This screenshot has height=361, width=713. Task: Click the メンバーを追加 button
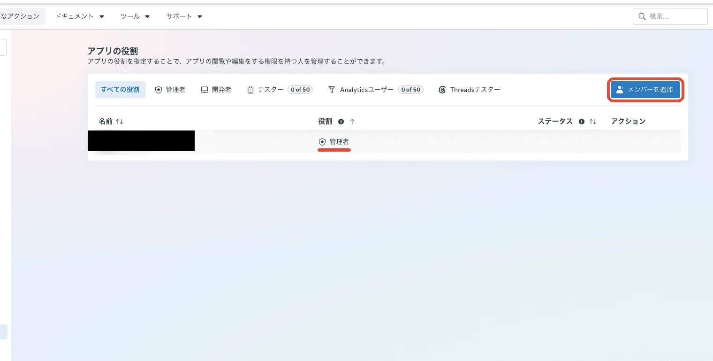pos(645,90)
